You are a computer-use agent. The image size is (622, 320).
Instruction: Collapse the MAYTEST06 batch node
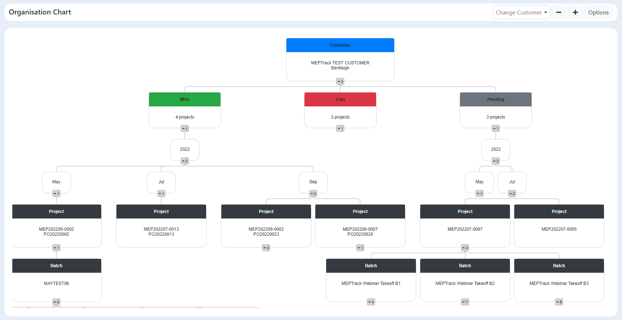[x=56, y=302]
